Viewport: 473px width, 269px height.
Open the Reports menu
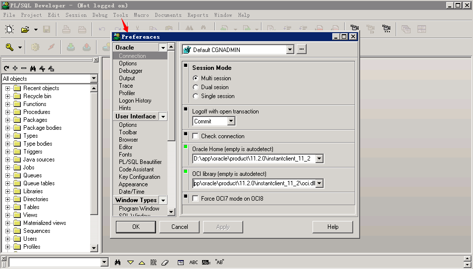[198, 15]
